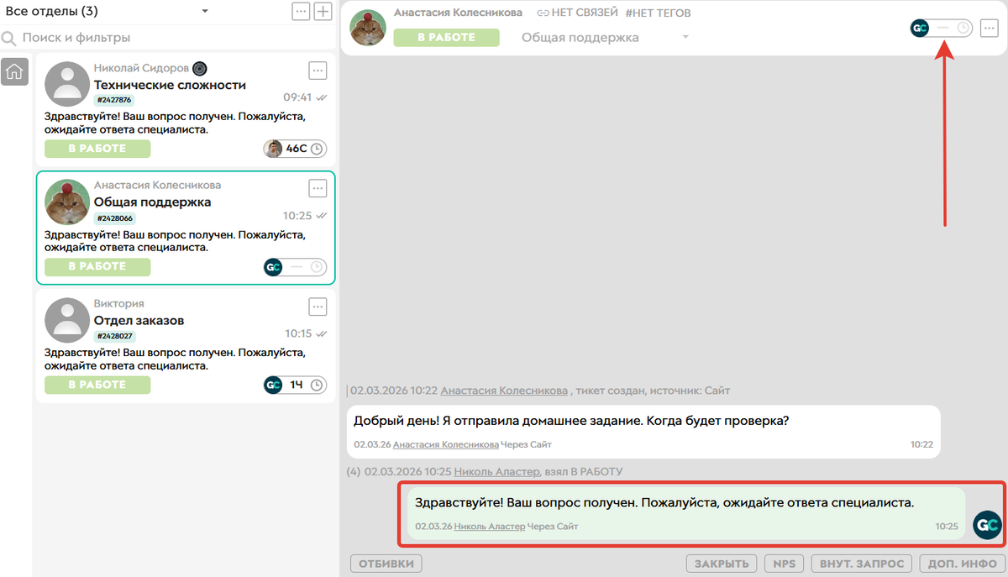The height and width of the screenshot is (577, 1008).
Task: Click ticket number #2427876
Action: pos(114,100)
